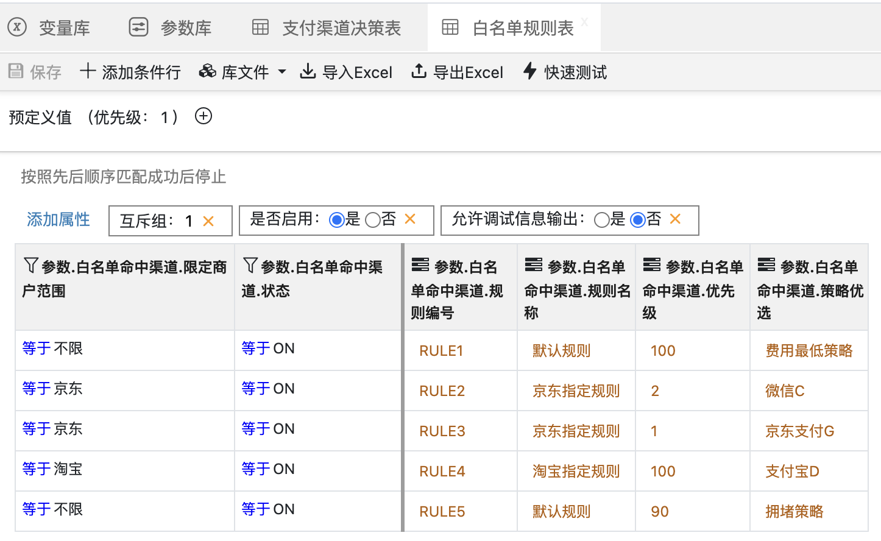Select 是 radio for 是否启用
This screenshot has height=541, width=881.
pos(336,220)
